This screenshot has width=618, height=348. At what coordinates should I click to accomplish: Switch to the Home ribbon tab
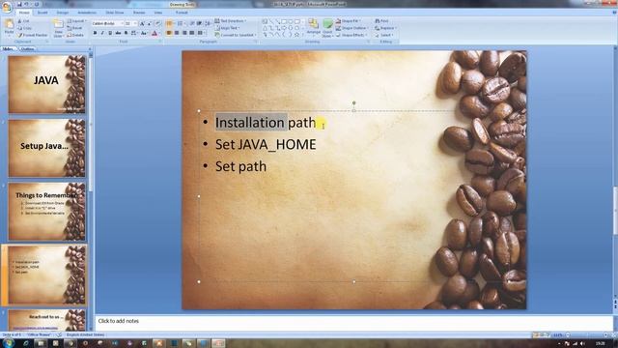click(24, 13)
